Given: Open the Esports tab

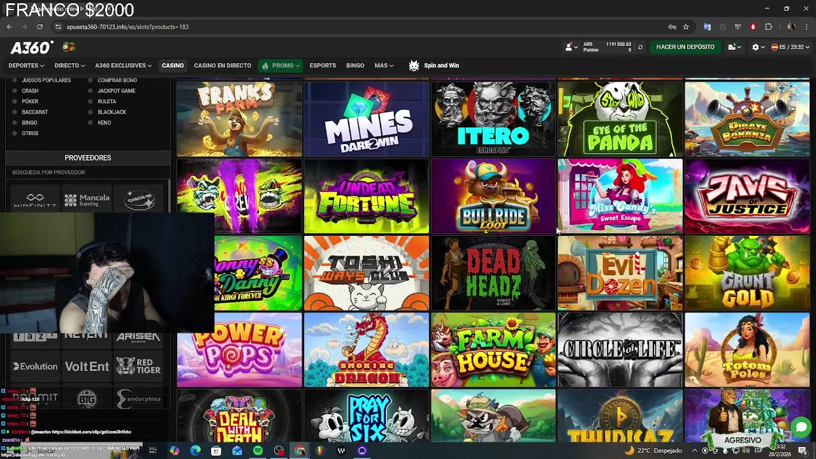Looking at the screenshot, I should pyautogui.click(x=323, y=66).
